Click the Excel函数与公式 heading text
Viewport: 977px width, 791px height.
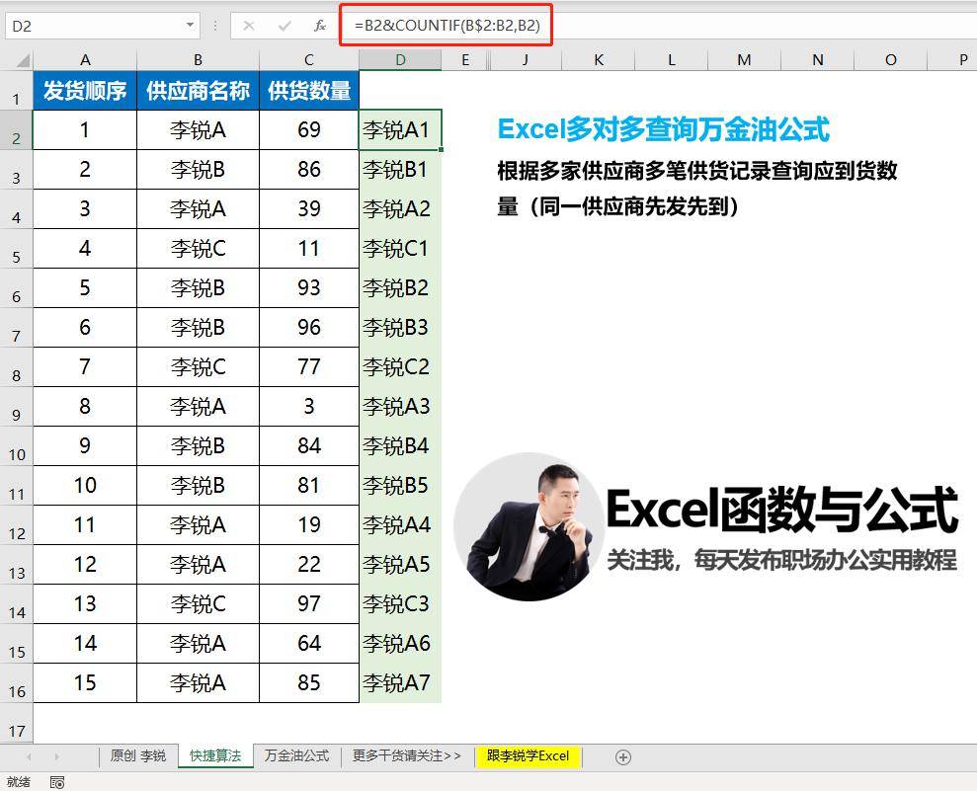click(x=782, y=511)
